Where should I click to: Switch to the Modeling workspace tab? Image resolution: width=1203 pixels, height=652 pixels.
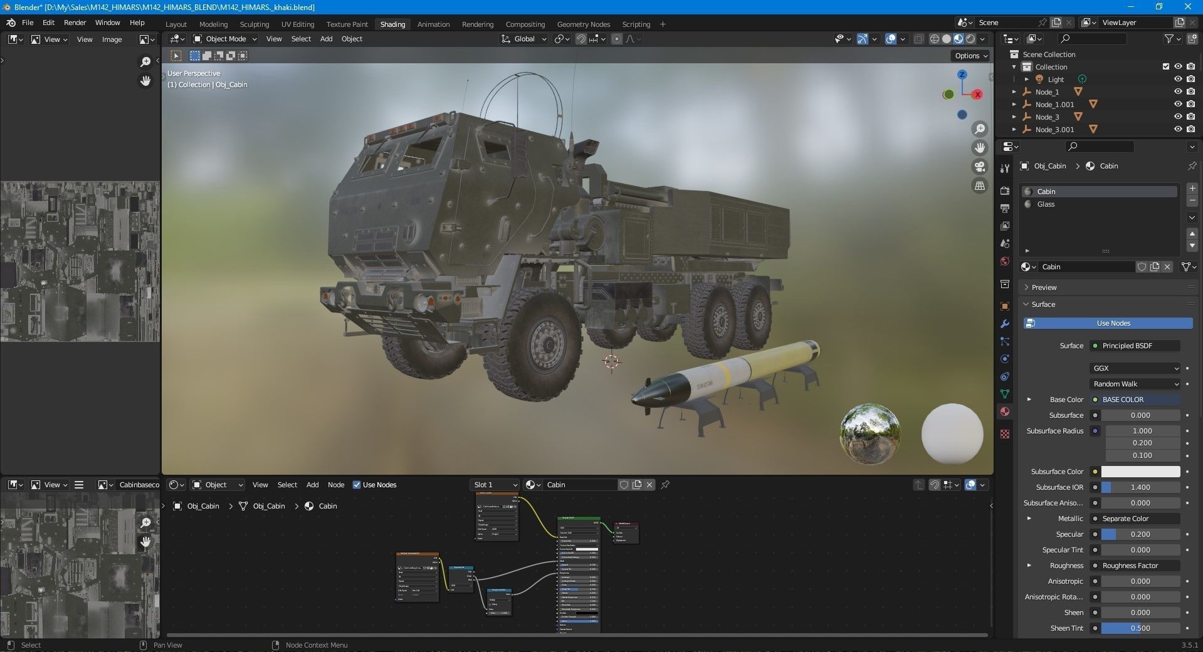pos(213,24)
